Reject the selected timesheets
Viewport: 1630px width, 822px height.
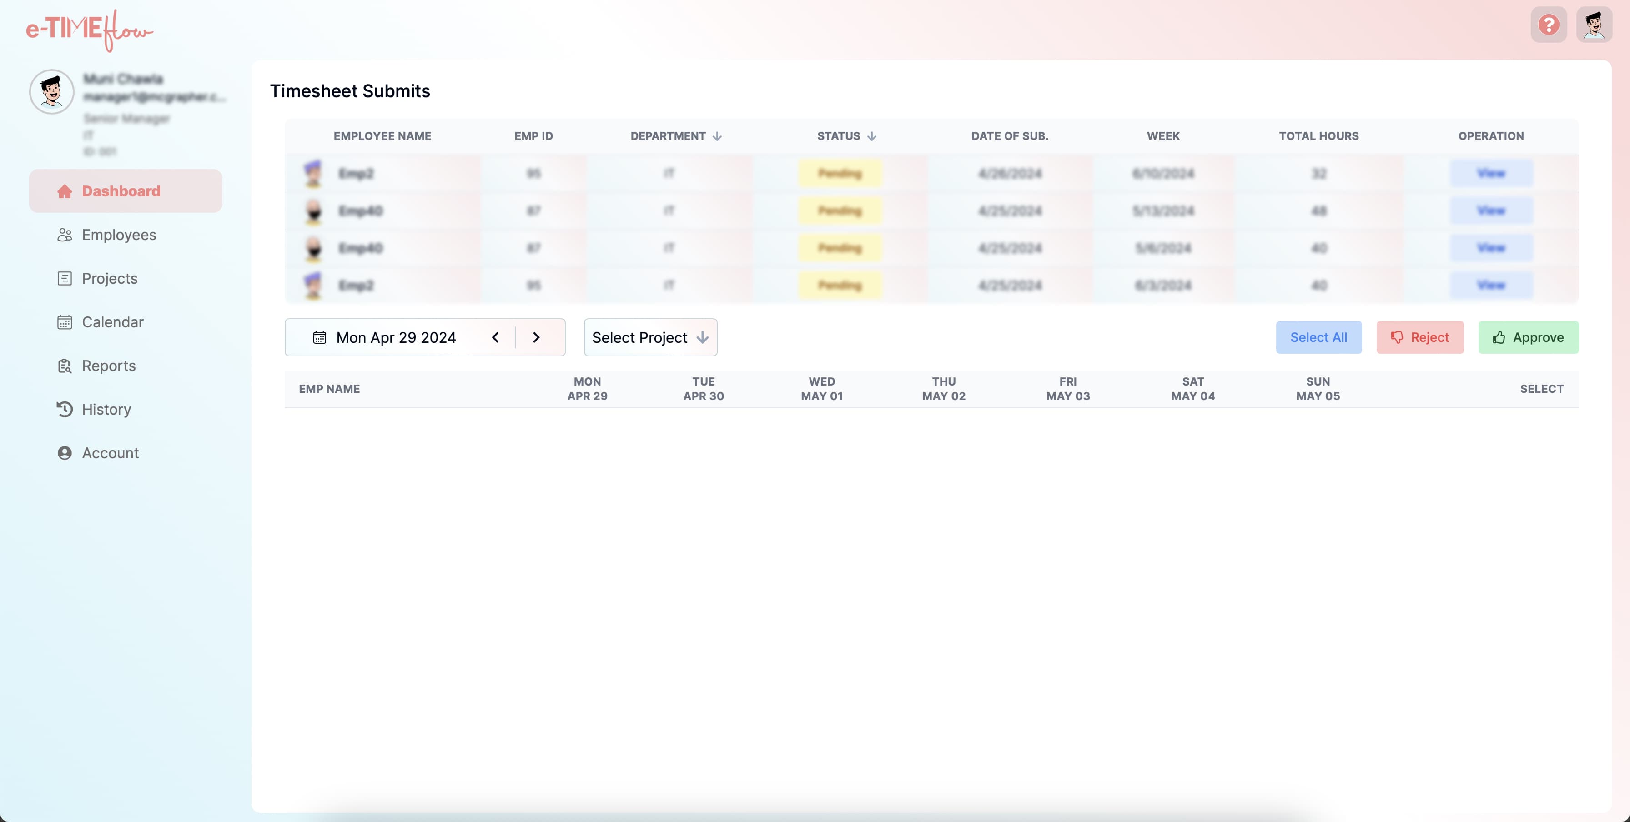(x=1419, y=337)
